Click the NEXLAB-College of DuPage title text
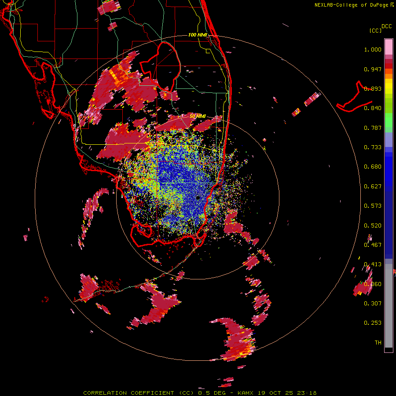396x396 pixels. 351,5
